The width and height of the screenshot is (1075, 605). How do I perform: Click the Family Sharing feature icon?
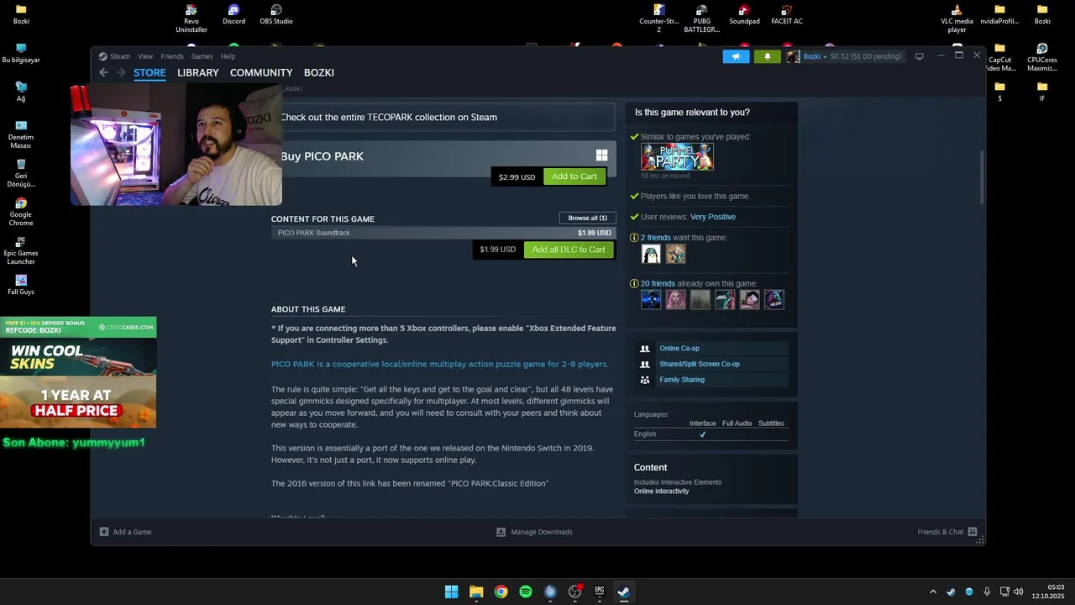[645, 380]
